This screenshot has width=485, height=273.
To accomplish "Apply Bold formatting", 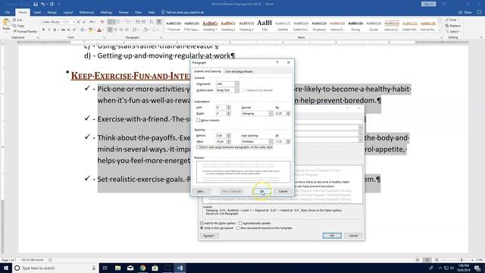I will click(43, 30).
